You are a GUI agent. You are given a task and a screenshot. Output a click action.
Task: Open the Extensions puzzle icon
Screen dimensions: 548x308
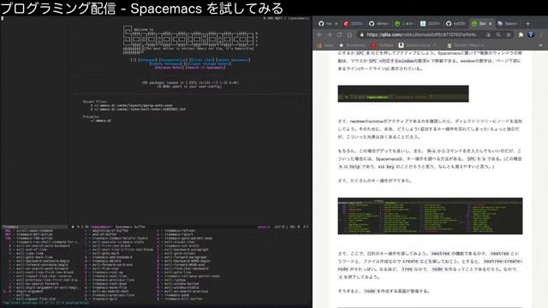click(x=521, y=35)
